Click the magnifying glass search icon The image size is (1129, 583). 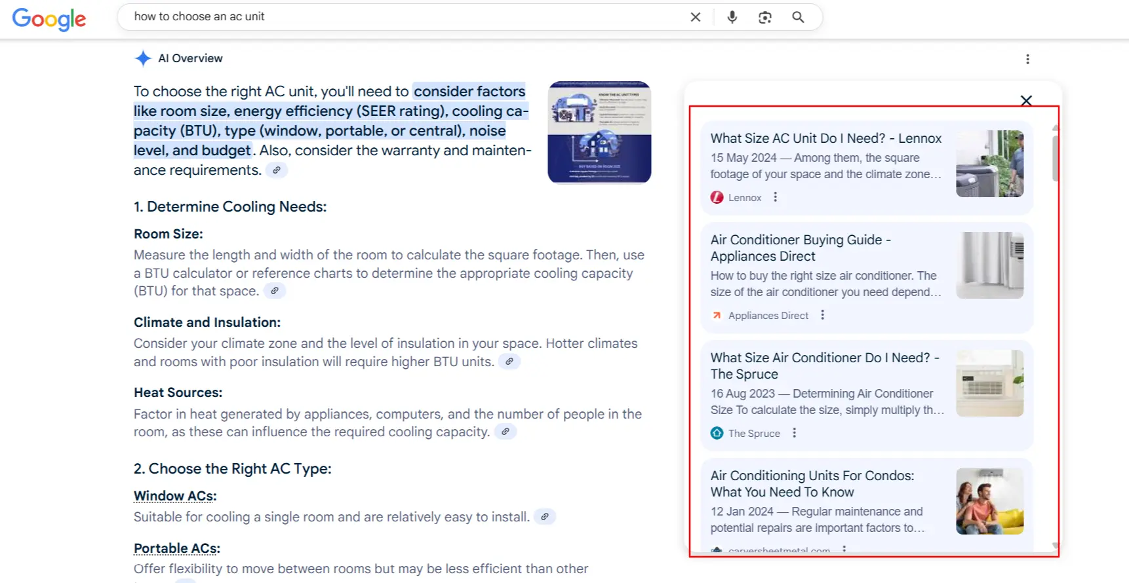point(798,17)
